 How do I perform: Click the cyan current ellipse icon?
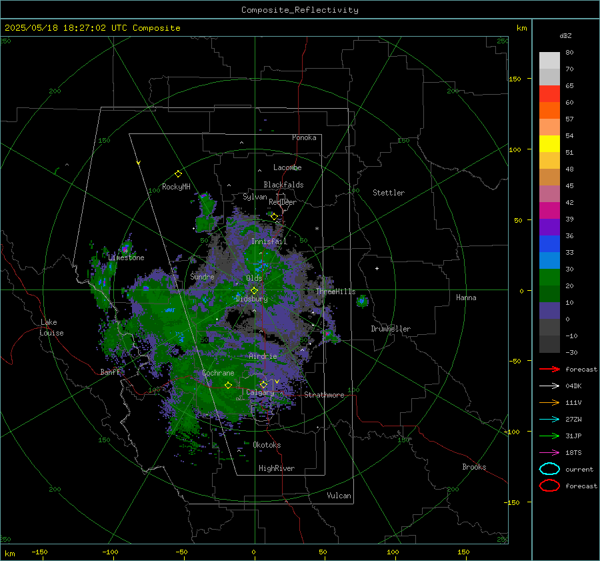[x=549, y=469]
